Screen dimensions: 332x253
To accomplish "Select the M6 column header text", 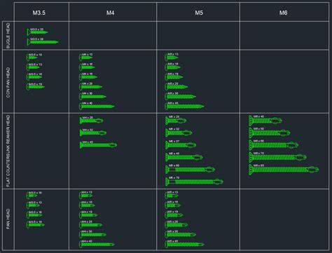I will tap(284, 13).
